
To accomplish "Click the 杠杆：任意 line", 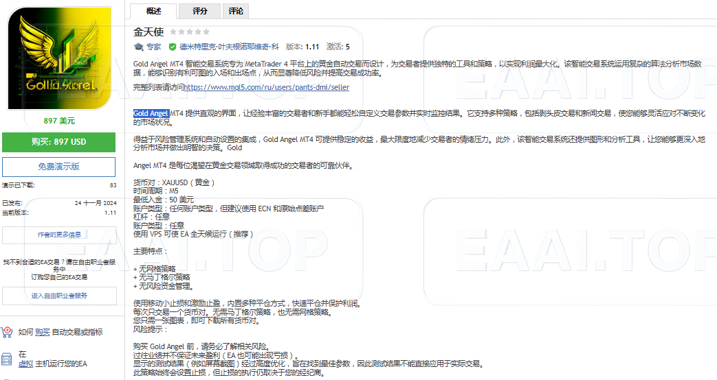I will click(152, 217).
